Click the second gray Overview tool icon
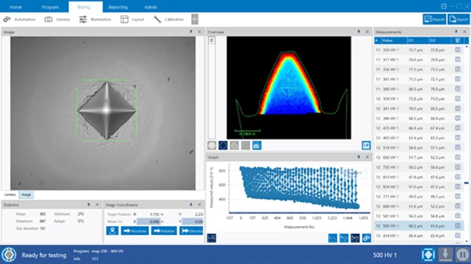This screenshot has height=264, width=471. pos(246,145)
